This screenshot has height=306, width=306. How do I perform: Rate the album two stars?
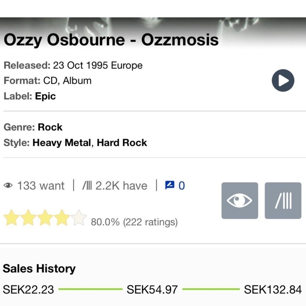[x=28, y=218]
